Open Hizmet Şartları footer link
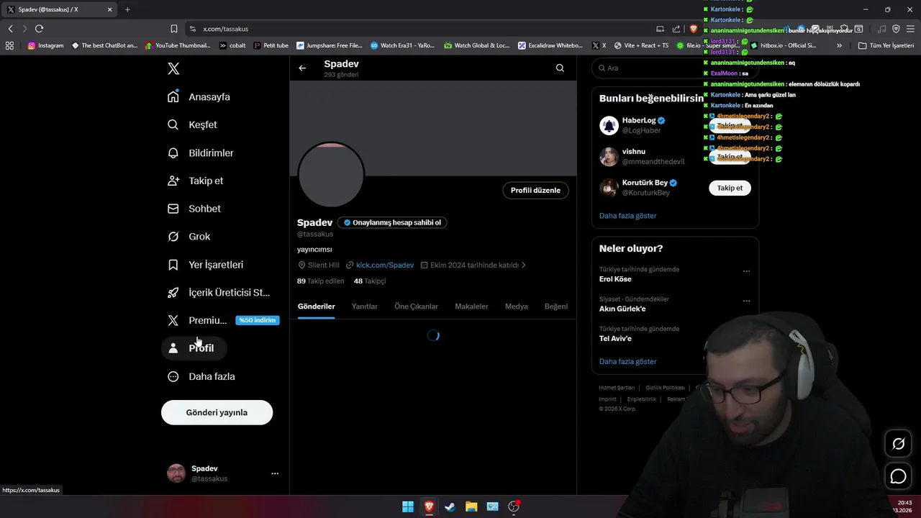Viewport: 921px width, 518px height. 617,388
